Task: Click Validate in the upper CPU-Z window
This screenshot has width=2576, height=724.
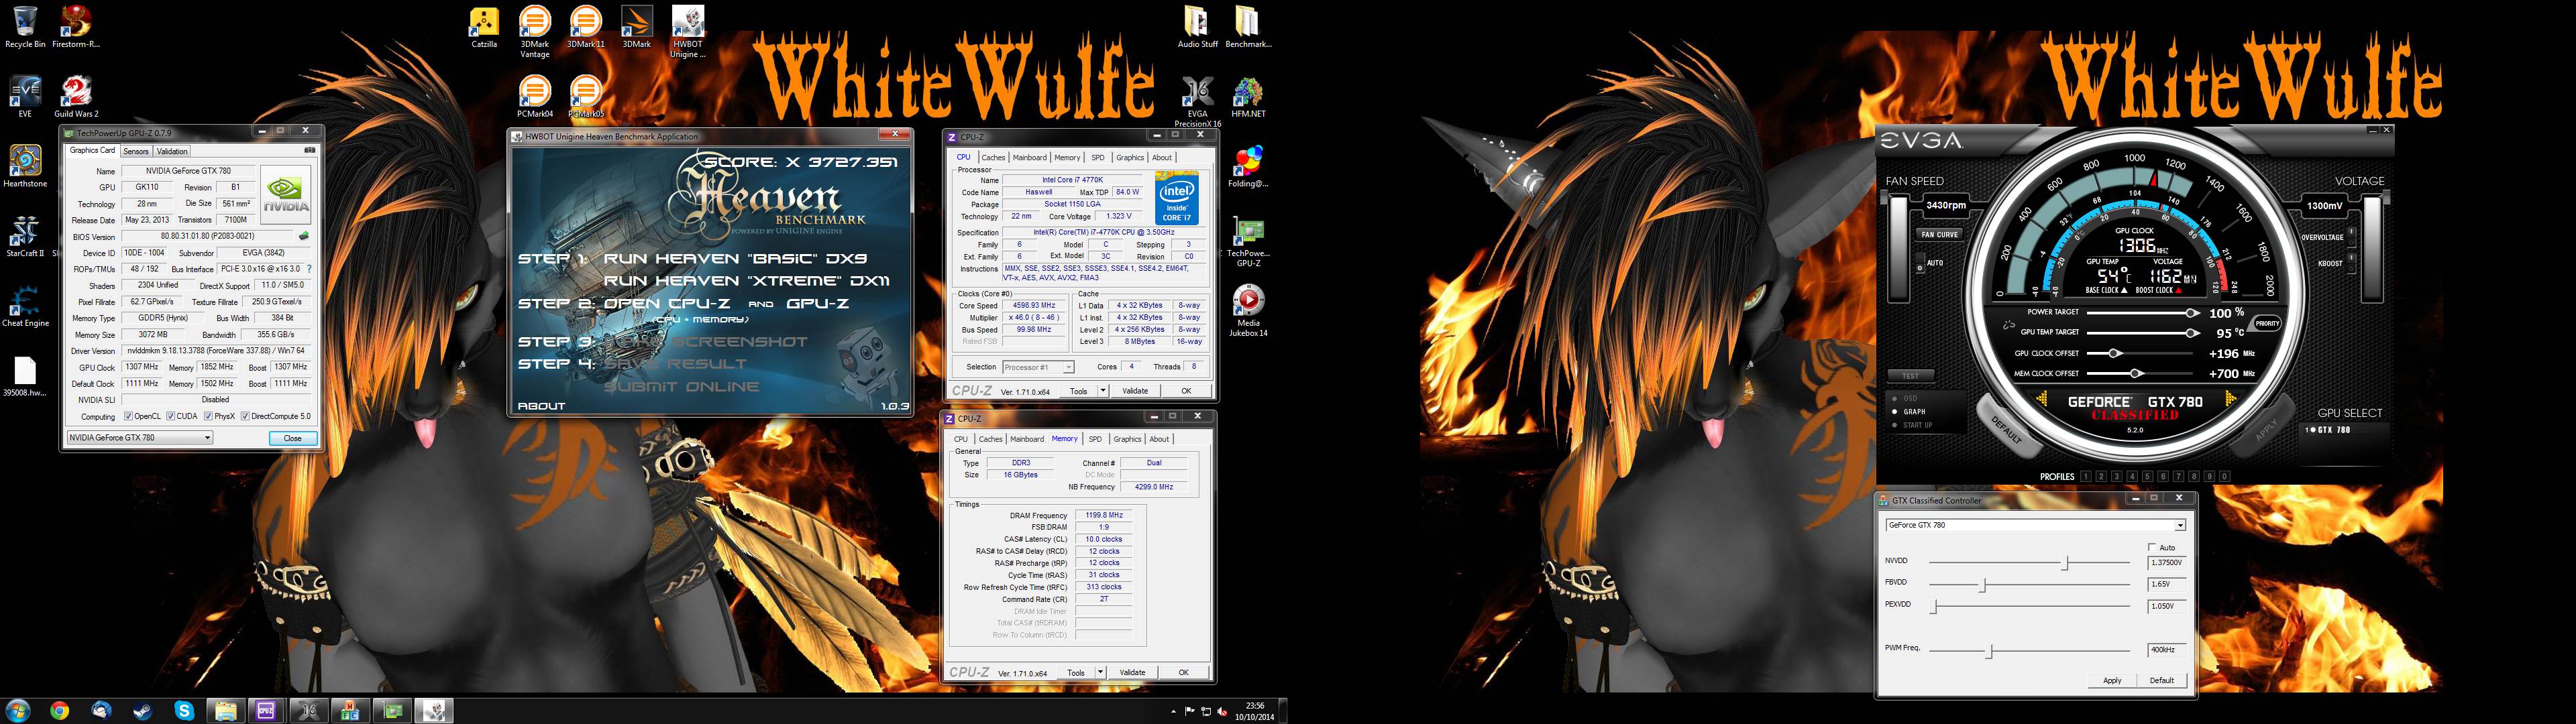Action: point(1135,391)
